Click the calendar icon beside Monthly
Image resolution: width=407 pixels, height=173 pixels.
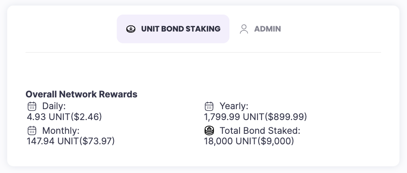tap(32, 131)
